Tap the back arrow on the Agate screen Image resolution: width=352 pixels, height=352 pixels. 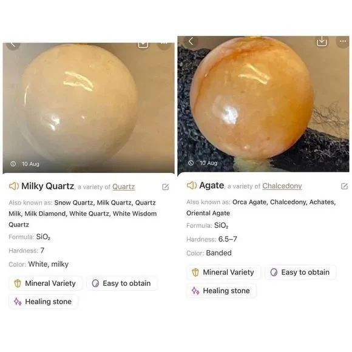click(x=191, y=41)
